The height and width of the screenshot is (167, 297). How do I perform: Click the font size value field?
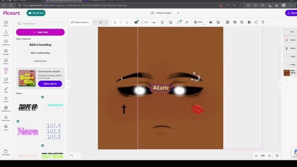click(100, 22)
